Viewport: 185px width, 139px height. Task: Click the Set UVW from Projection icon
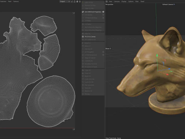coord(83,12)
